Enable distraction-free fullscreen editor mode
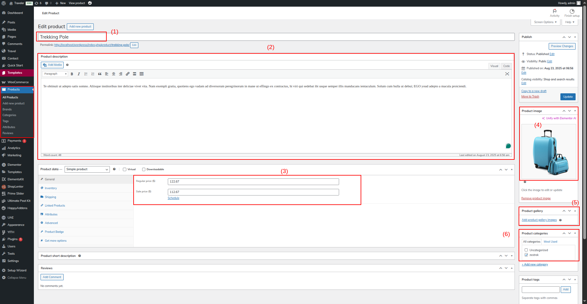587x304 pixels. (x=507, y=74)
